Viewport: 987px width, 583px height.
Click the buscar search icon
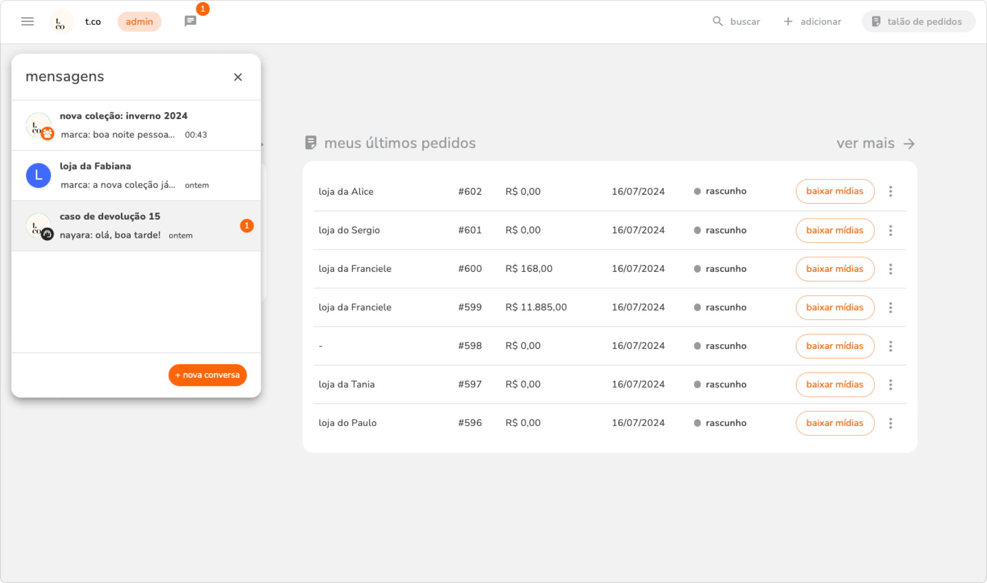pos(717,21)
